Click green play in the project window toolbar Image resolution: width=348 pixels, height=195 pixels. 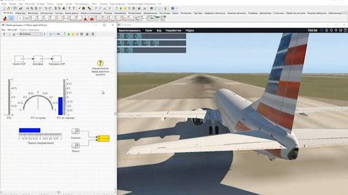[69, 34]
